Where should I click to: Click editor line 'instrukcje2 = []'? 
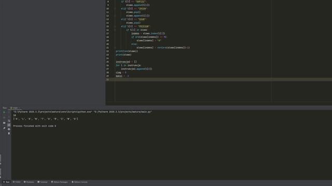pyautogui.click(x=126, y=62)
